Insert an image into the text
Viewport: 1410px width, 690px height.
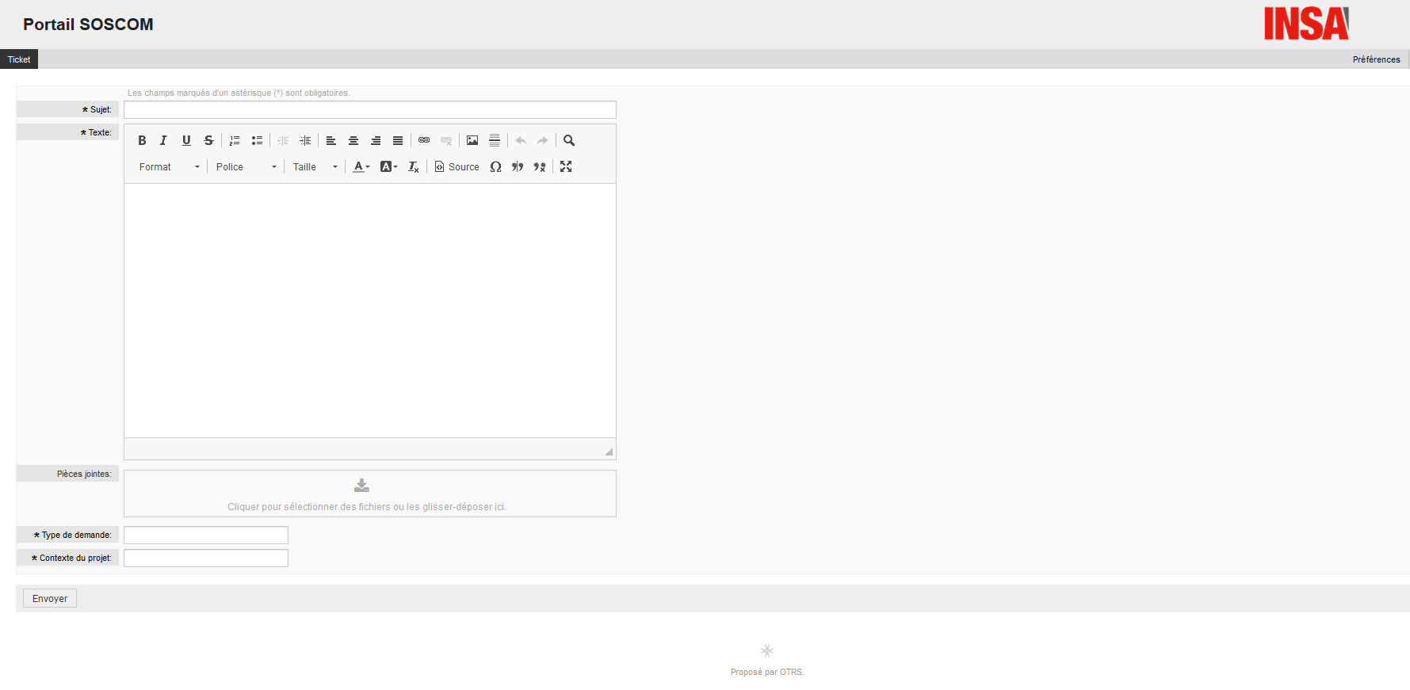tap(472, 140)
